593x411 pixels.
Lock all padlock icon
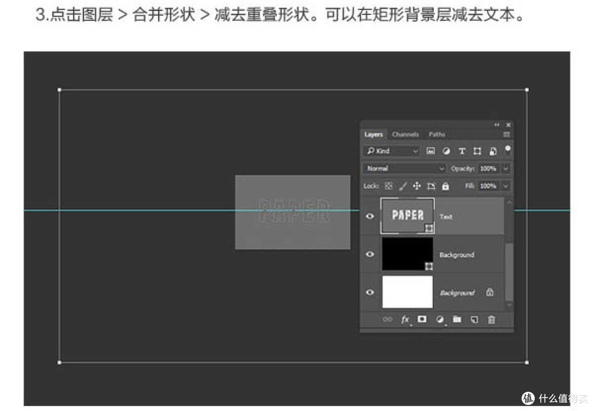(445, 185)
